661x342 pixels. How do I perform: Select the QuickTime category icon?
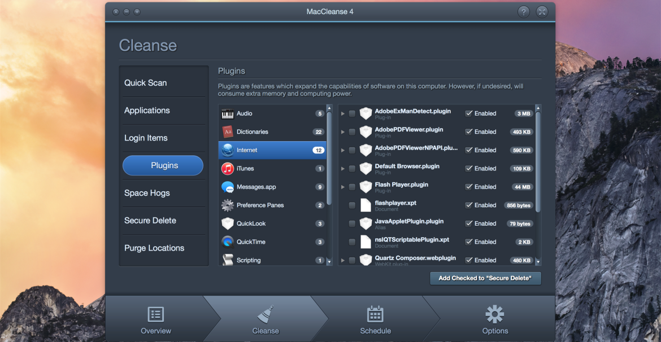228,242
